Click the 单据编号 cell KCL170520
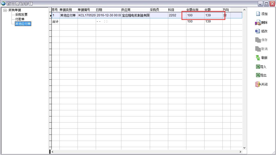Screen dimensions: 276x155 (87, 15)
